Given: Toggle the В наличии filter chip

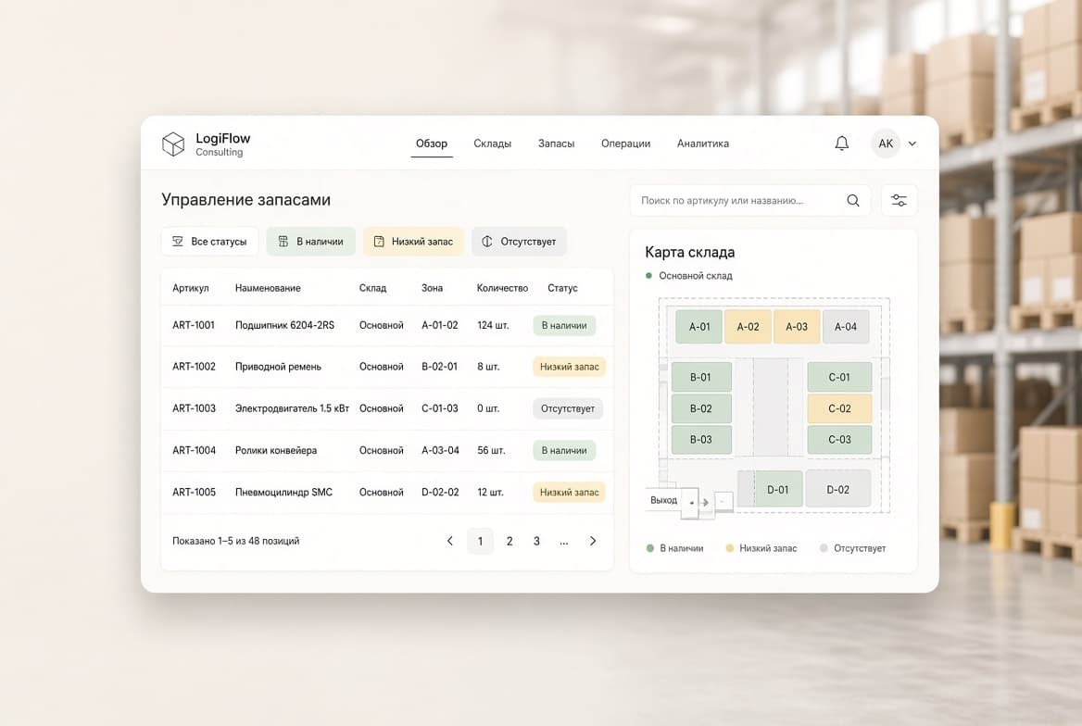Looking at the screenshot, I should (310, 242).
